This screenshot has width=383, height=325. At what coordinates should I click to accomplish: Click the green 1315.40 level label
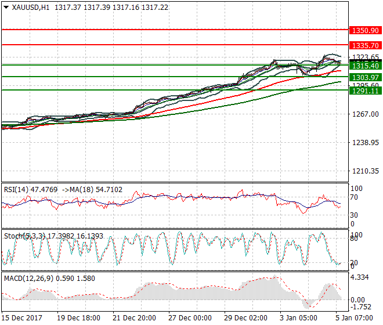pos(366,66)
